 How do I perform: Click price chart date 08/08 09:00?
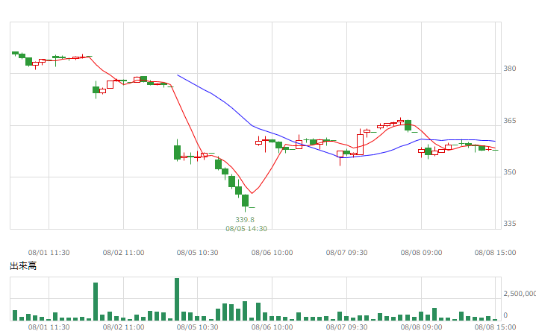[x=421, y=253]
